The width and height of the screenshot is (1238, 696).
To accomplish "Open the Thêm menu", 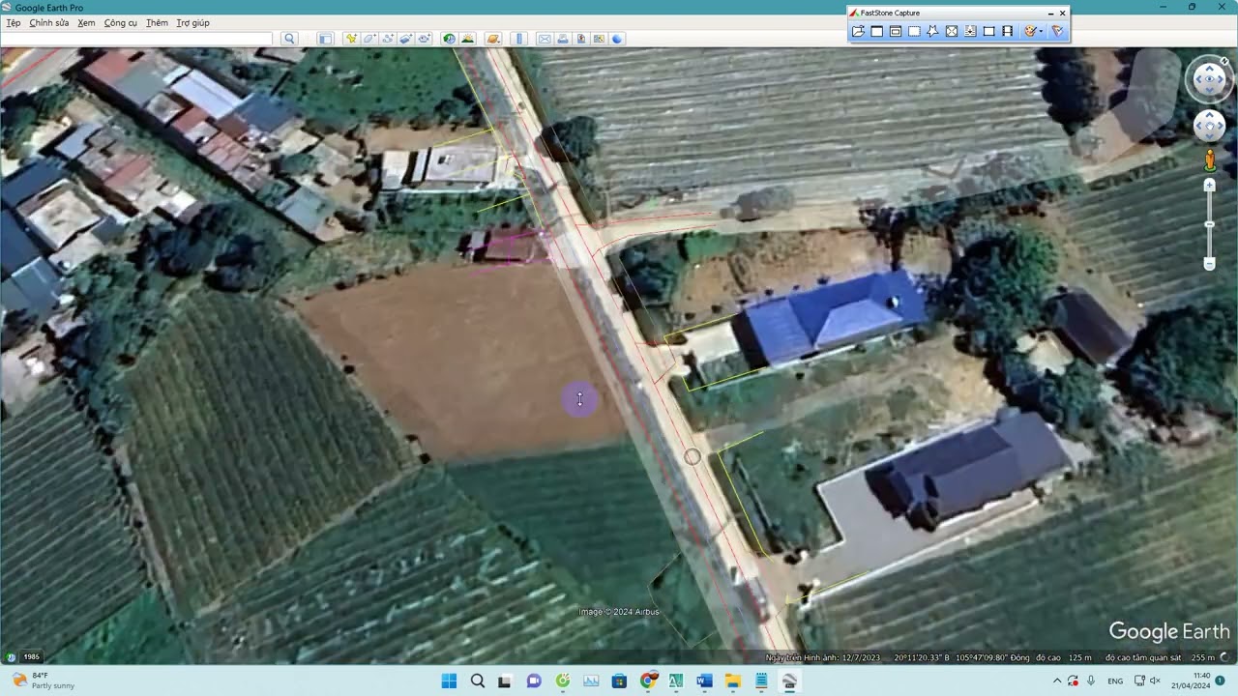I will (x=157, y=22).
